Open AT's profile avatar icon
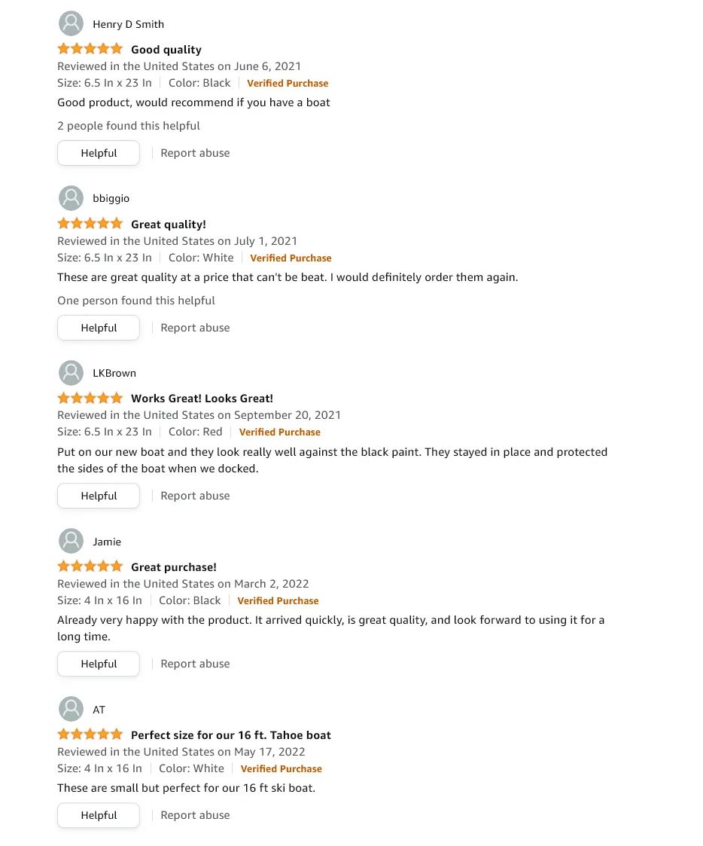This screenshot has width=703, height=846. (x=71, y=709)
